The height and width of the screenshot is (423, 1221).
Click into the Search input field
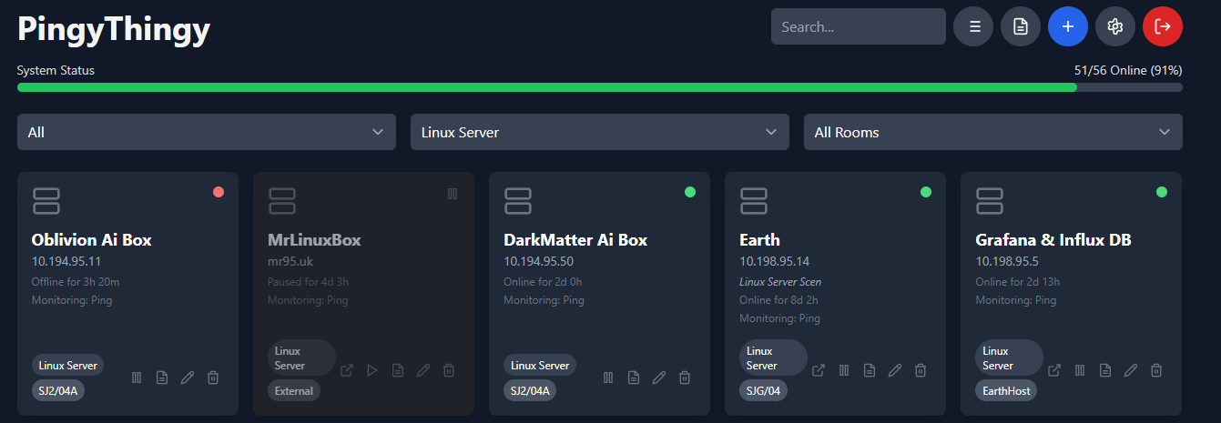click(858, 26)
